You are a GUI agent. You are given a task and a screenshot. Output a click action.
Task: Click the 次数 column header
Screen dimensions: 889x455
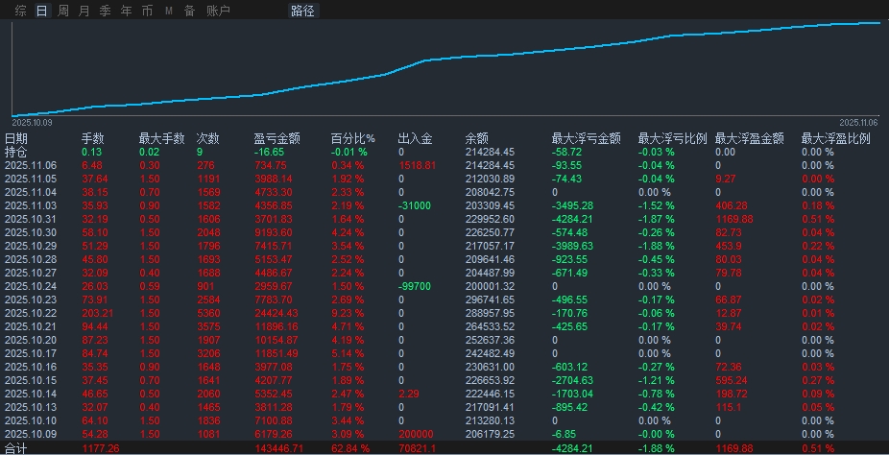[x=207, y=139]
